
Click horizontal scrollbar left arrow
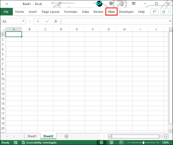pos(110,136)
